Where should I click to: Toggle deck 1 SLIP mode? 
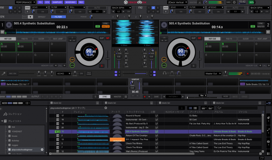pyautogui.click(x=102, y=38)
